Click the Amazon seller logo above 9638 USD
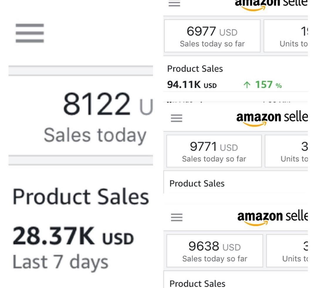The width and height of the screenshot is (317, 288). (272, 218)
